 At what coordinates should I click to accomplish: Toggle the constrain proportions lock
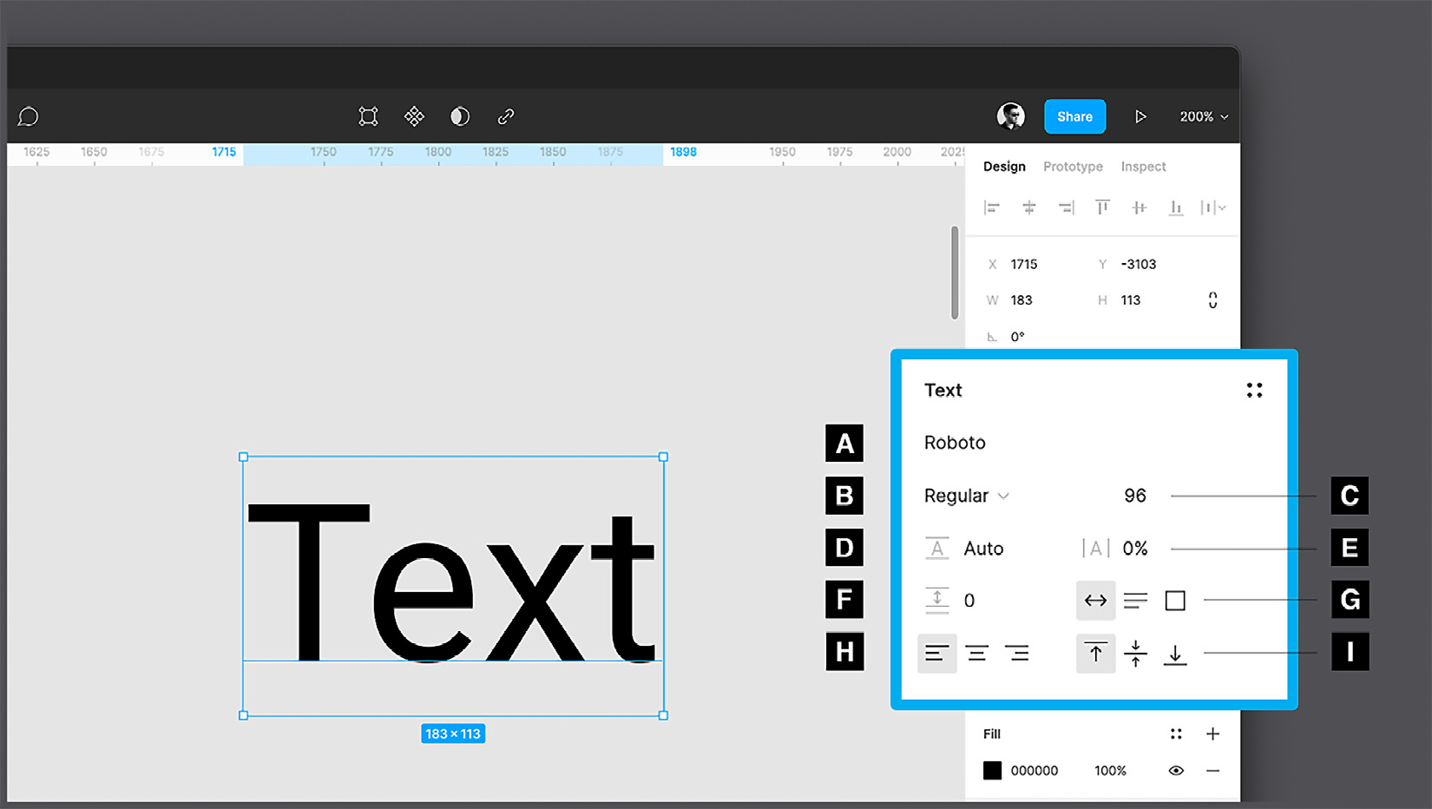pos(1212,299)
